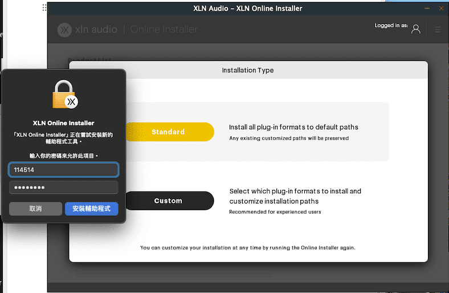Viewport: 449px width, 293px height.
Task: Click 'Any existing customized paths will be preserved'
Action: click(289, 139)
